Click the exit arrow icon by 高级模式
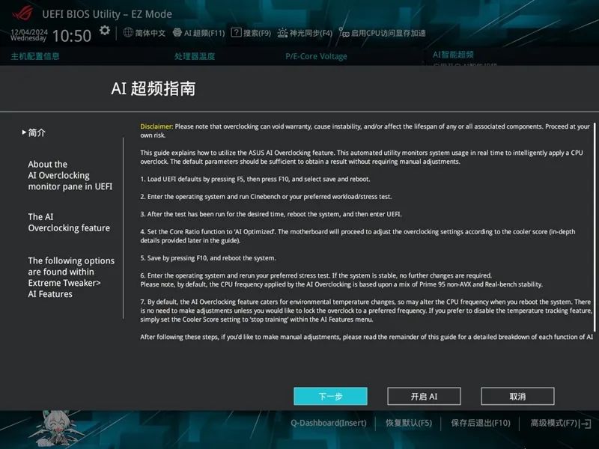Screen dimensions: 599x449 click(586, 424)
